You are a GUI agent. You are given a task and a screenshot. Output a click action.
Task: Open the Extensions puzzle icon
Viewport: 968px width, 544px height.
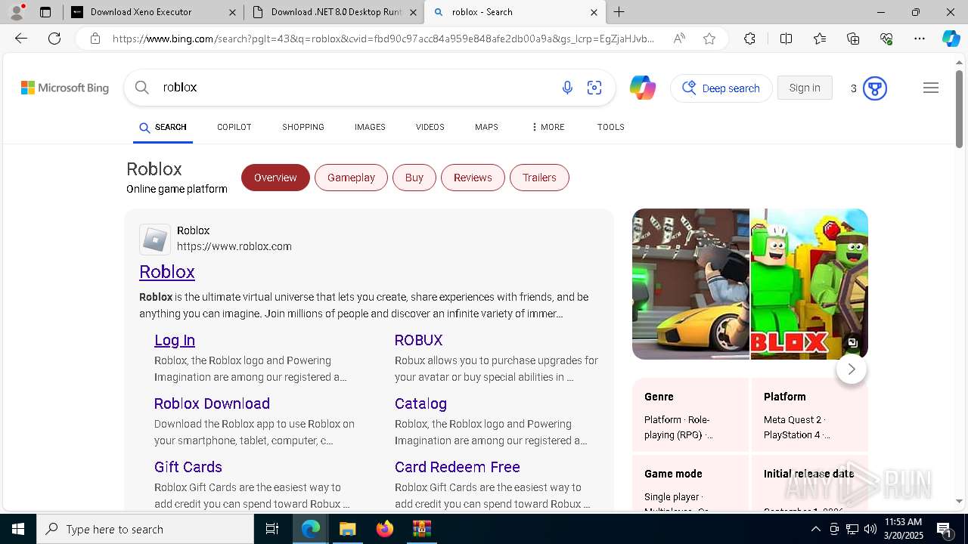749,39
